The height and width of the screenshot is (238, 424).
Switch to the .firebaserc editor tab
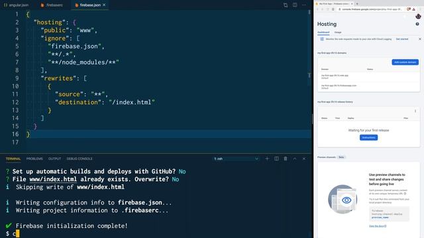pos(52,5)
